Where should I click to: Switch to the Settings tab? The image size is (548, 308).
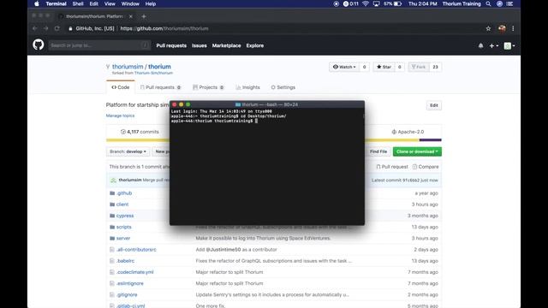[x=283, y=87]
